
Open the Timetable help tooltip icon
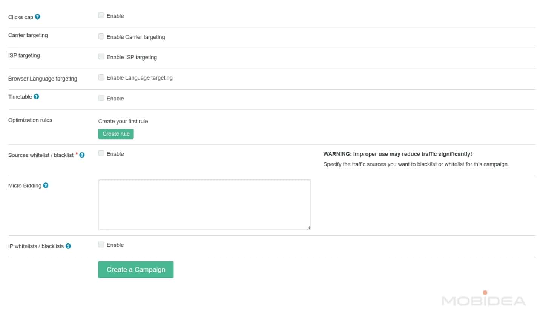point(36,97)
